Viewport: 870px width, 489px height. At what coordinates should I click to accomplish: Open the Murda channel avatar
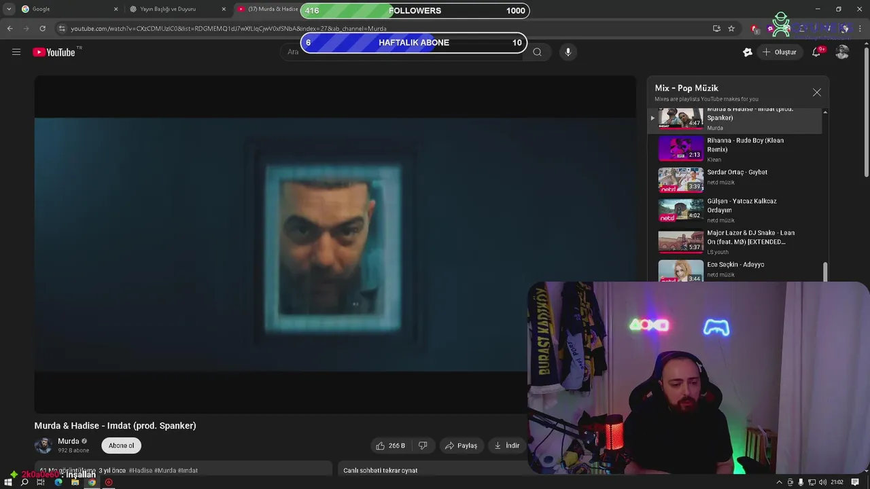[43, 446]
